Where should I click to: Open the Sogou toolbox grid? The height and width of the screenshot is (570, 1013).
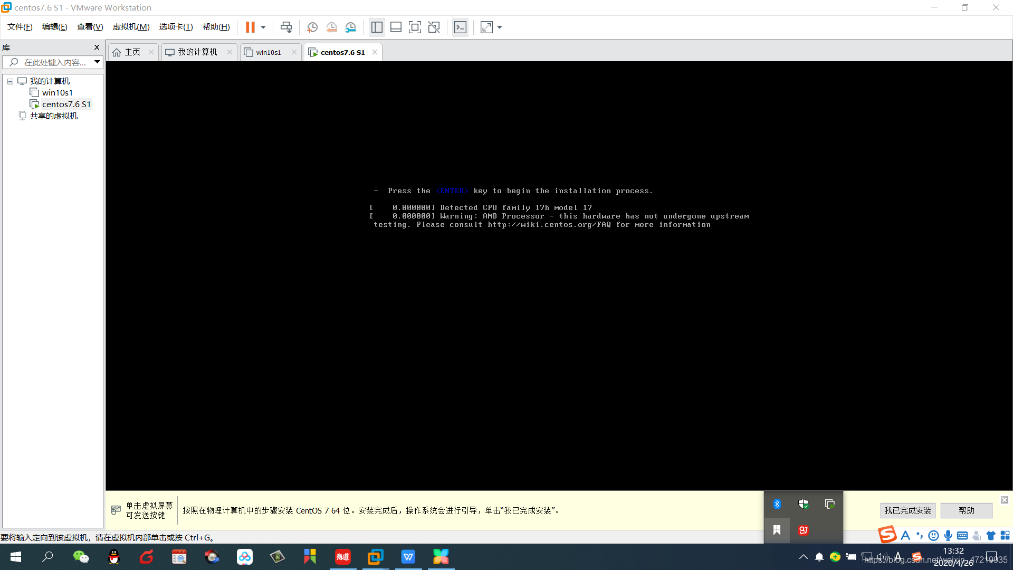point(1005,536)
